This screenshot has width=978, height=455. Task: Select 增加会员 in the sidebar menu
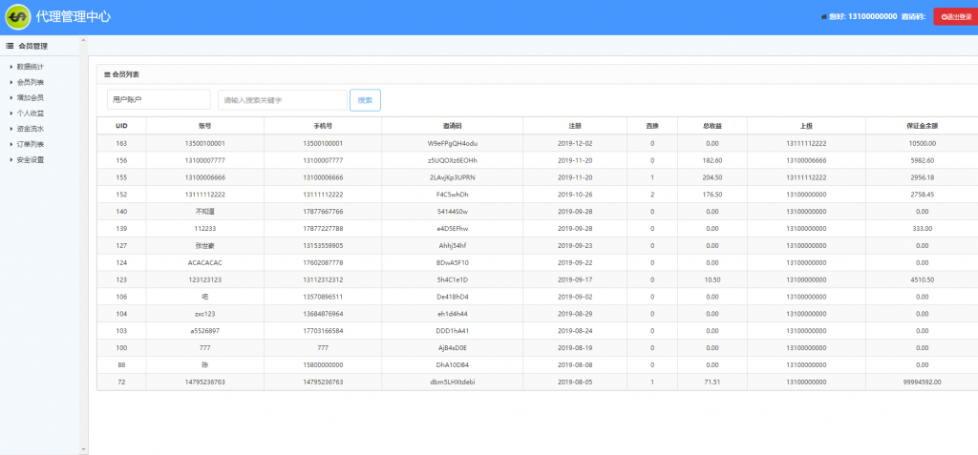click(x=31, y=97)
